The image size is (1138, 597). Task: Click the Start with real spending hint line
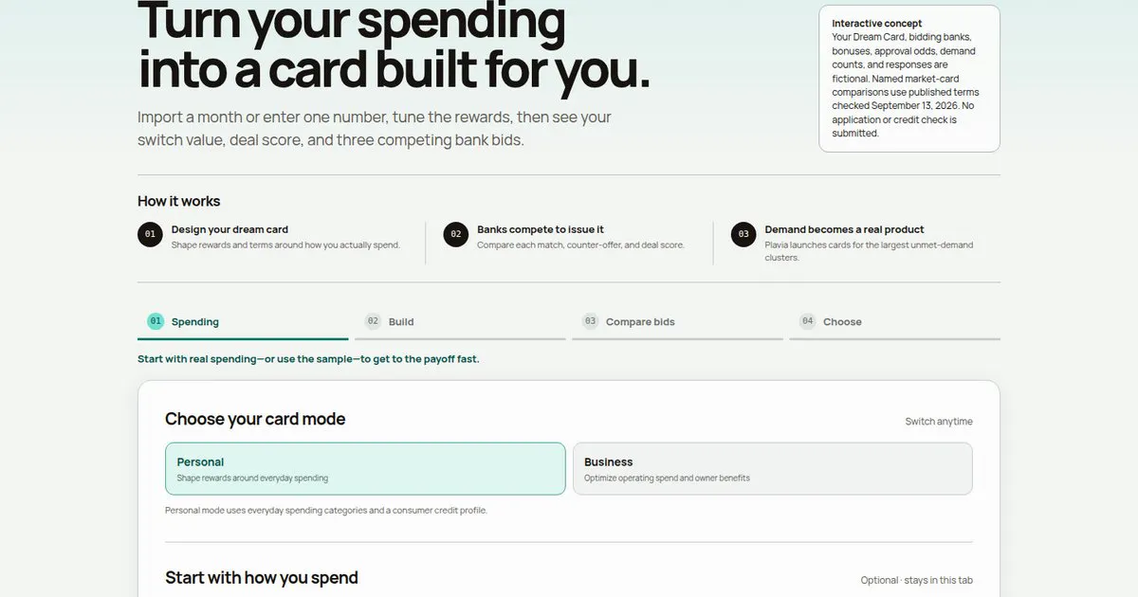pos(308,359)
